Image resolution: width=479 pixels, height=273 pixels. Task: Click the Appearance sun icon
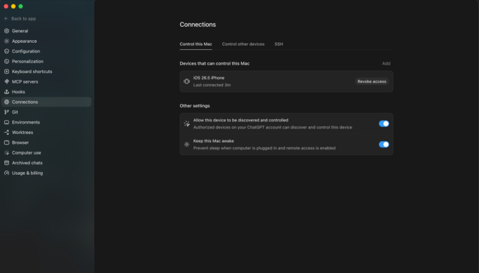pyautogui.click(x=7, y=41)
